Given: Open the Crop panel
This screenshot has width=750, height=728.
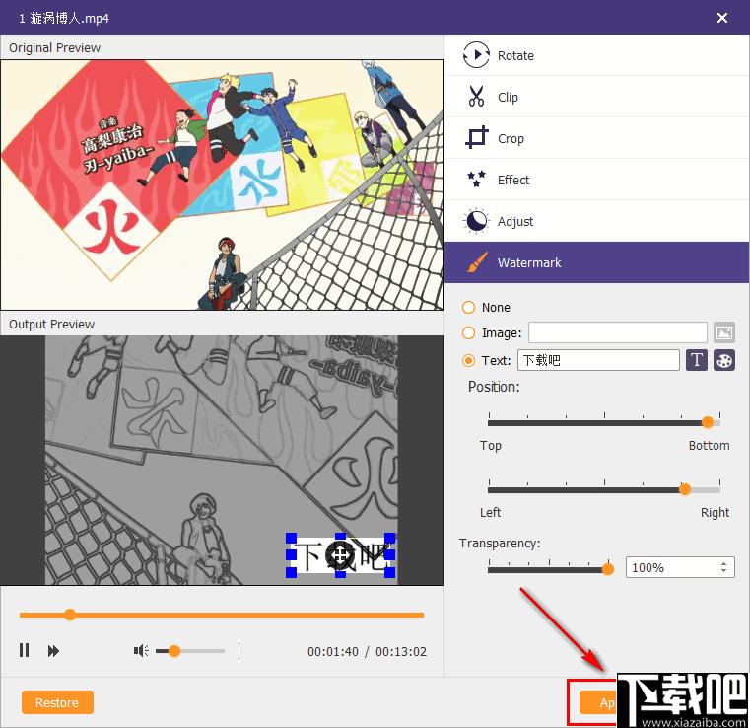Looking at the screenshot, I should tap(596, 138).
